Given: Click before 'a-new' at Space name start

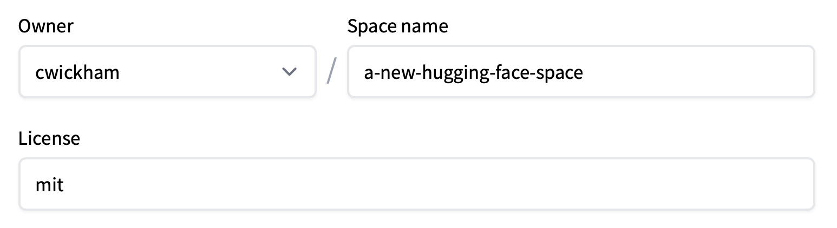Looking at the screenshot, I should [x=364, y=72].
